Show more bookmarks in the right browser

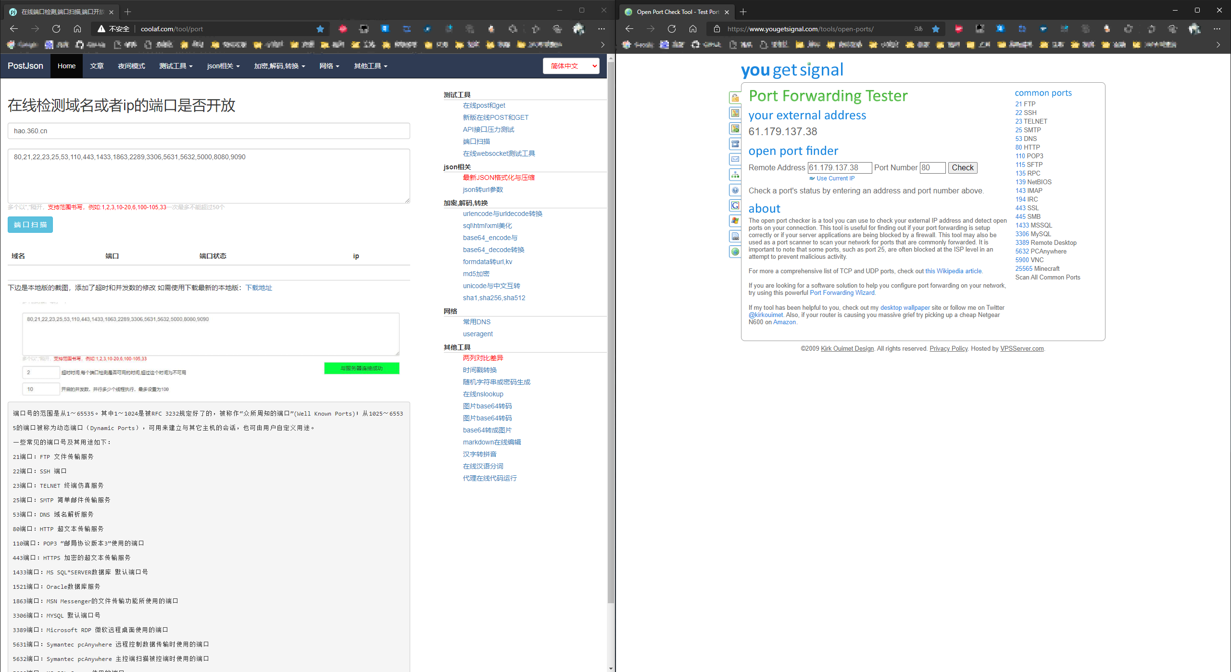pos(1218,45)
